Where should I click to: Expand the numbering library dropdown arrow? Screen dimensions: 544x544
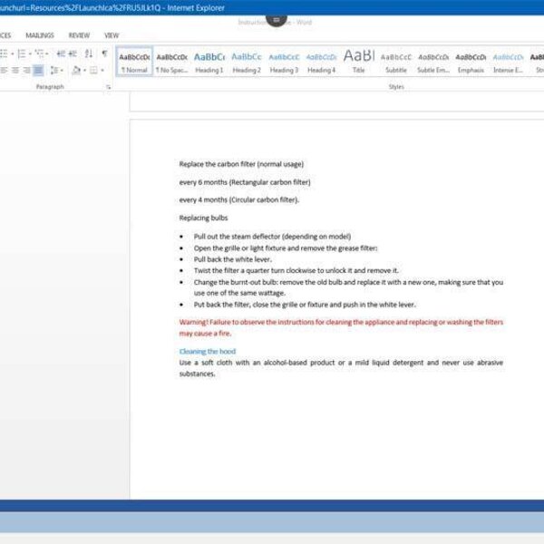[30, 53]
